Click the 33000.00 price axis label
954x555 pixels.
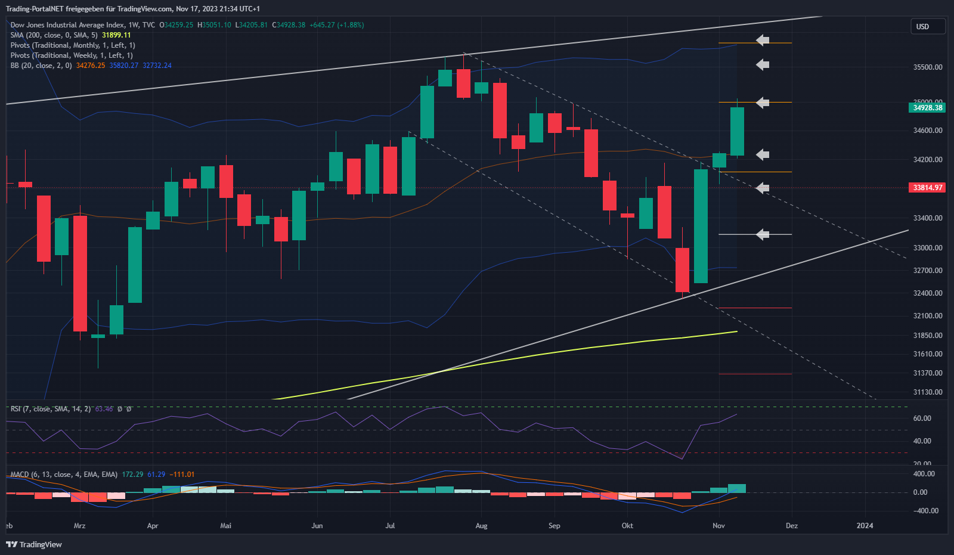(928, 248)
